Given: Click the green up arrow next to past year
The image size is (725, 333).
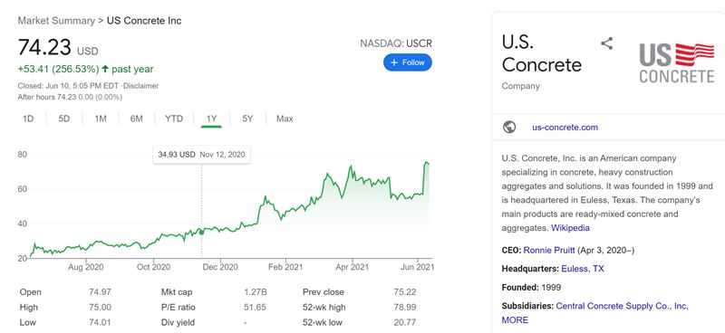Looking at the screenshot, I should tap(105, 70).
